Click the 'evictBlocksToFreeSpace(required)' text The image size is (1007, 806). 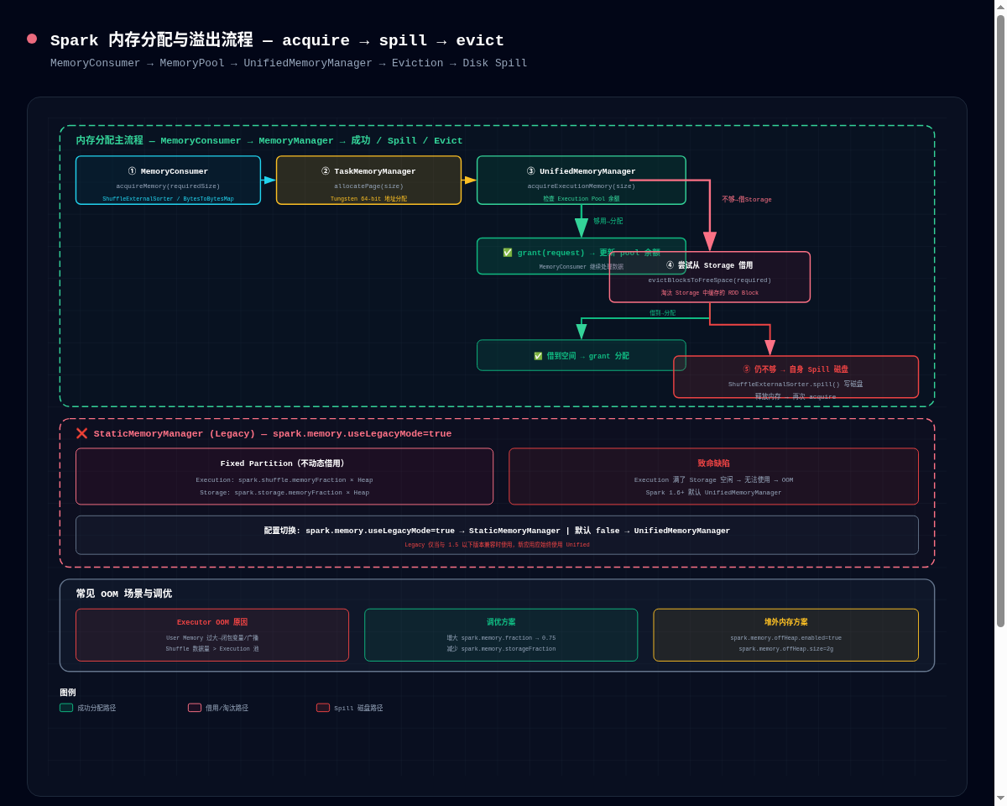[710, 280]
